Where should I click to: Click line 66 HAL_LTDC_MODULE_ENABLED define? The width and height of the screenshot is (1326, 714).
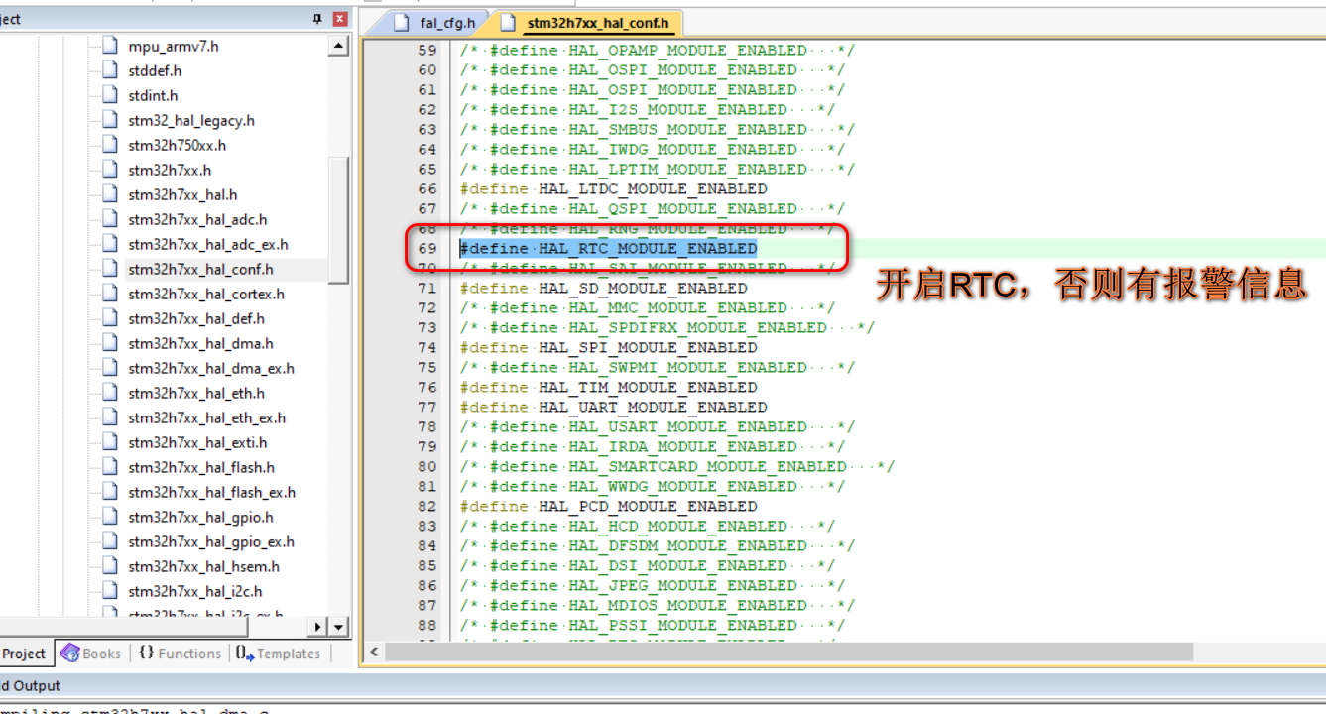(x=613, y=188)
